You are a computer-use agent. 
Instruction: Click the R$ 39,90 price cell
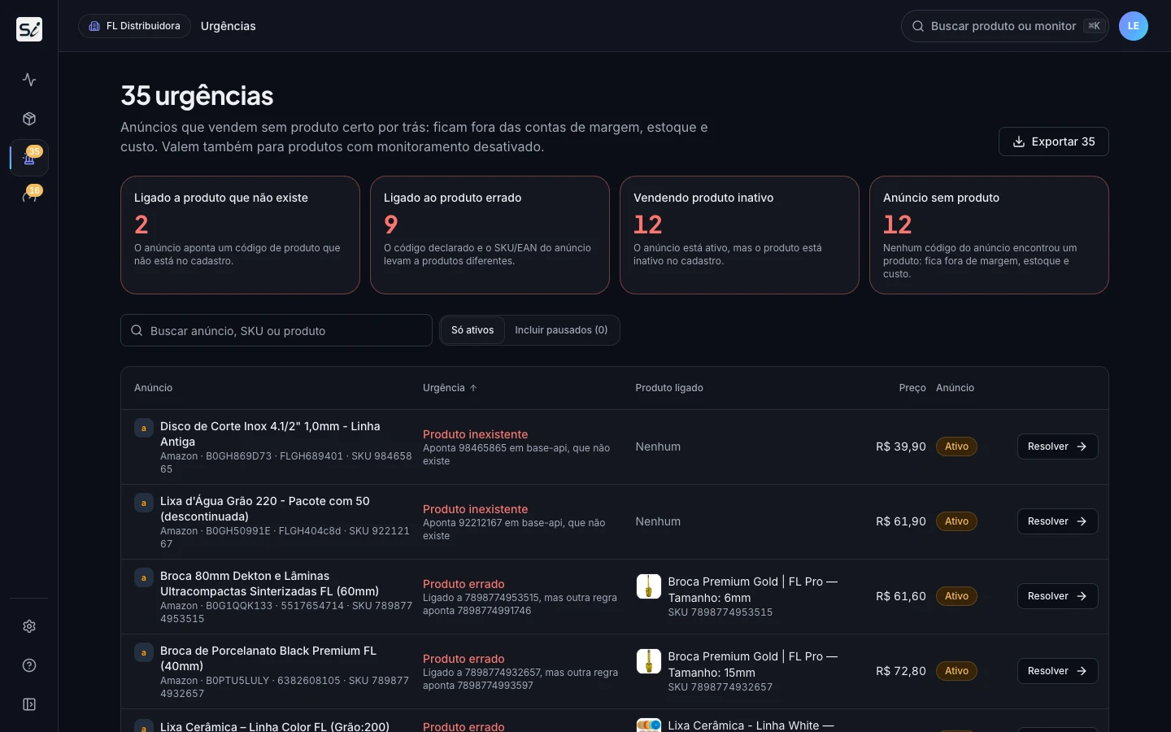pyautogui.click(x=901, y=447)
